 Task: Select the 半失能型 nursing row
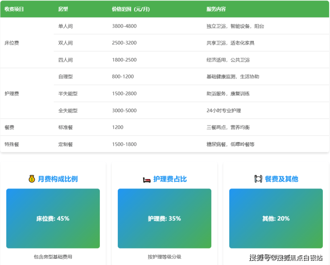68,94
